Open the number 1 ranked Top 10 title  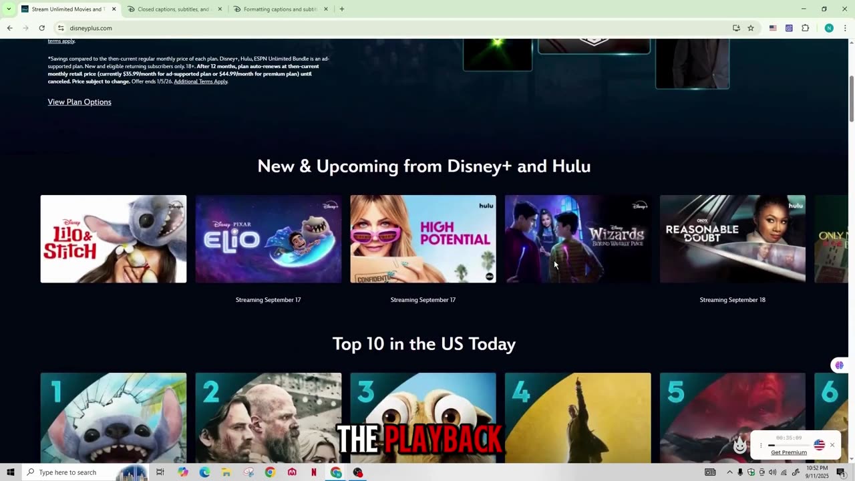pyautogui.click(x=114, y=418)
